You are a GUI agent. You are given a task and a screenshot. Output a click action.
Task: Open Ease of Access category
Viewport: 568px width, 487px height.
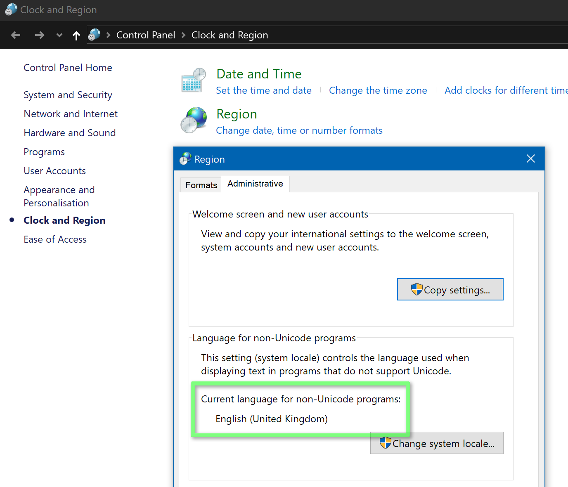[55, 239]
